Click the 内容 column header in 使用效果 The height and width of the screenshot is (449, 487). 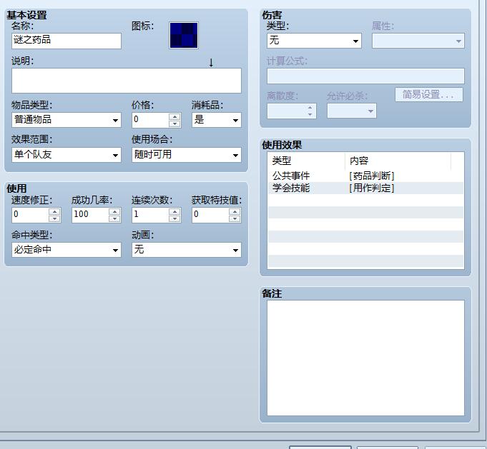click(x=398, y=161)
